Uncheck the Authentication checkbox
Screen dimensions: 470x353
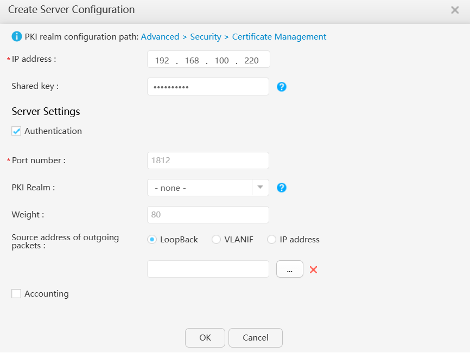point(16,131)
